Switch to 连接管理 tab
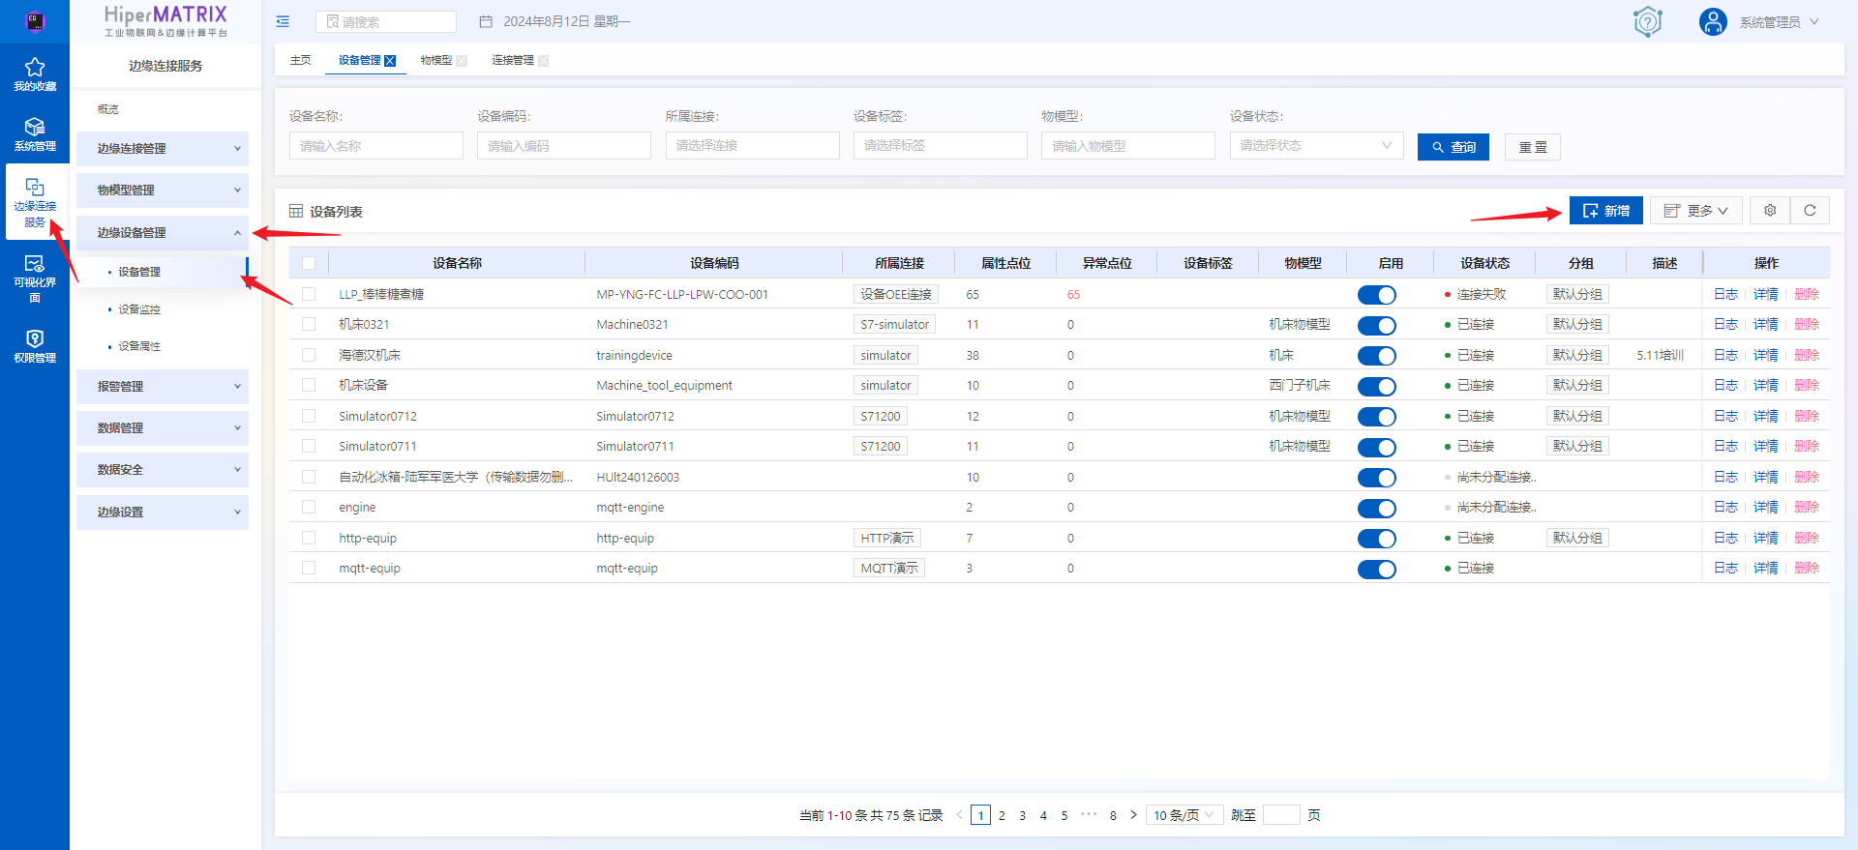The height and width of the screenshot is (850, 1858). coord(512,60)
